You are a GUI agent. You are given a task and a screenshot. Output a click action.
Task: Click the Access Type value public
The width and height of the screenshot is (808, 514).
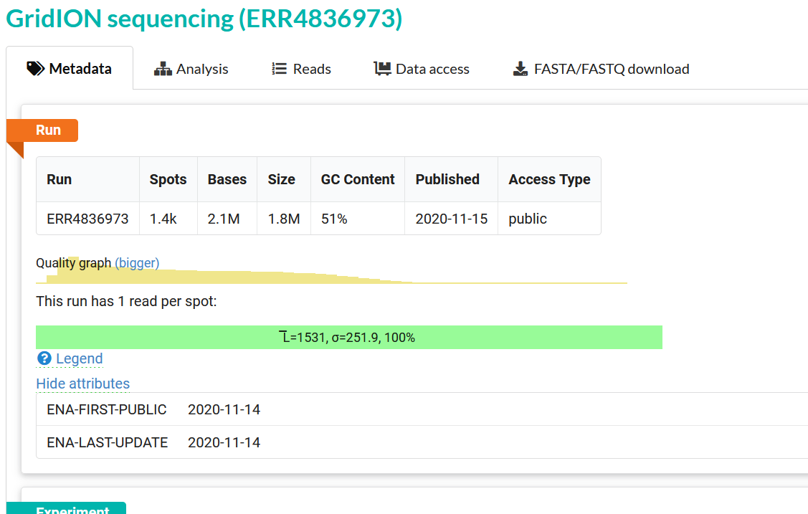[528, 219]
